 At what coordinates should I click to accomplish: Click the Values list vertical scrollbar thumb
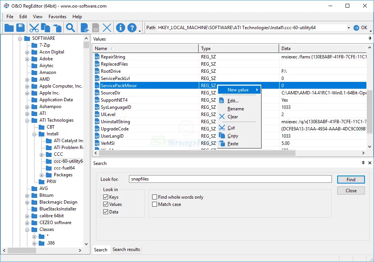[x=369, y=112]
